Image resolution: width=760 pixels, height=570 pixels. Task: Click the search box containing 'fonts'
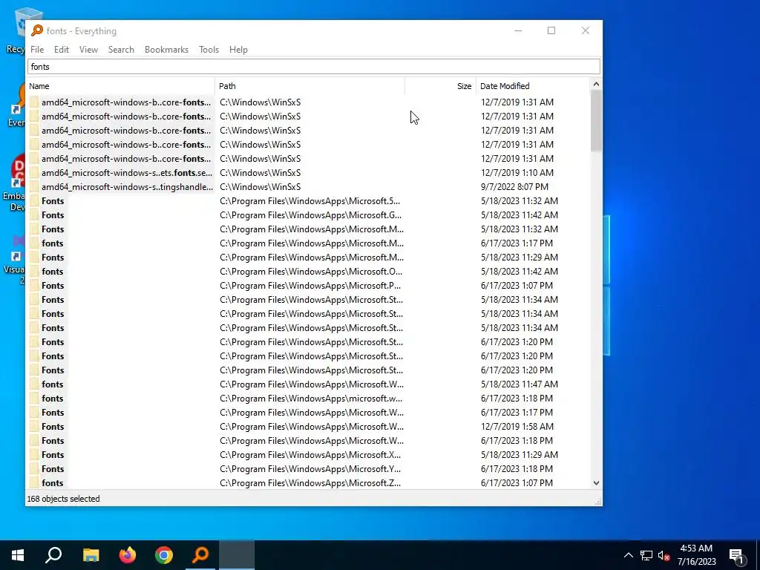tap(314, 67)
